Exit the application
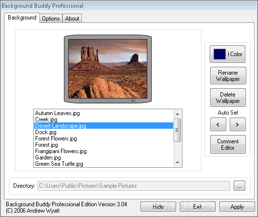Viewport: 258px width, 217px height. [x=198, y=206]
